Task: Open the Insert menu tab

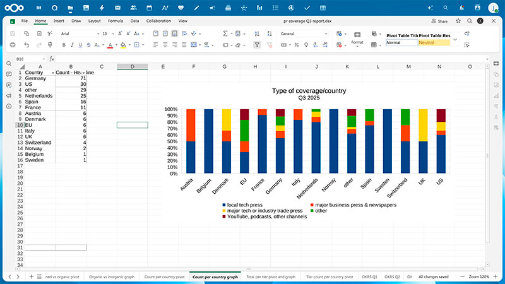Action: tap(59, 21)
